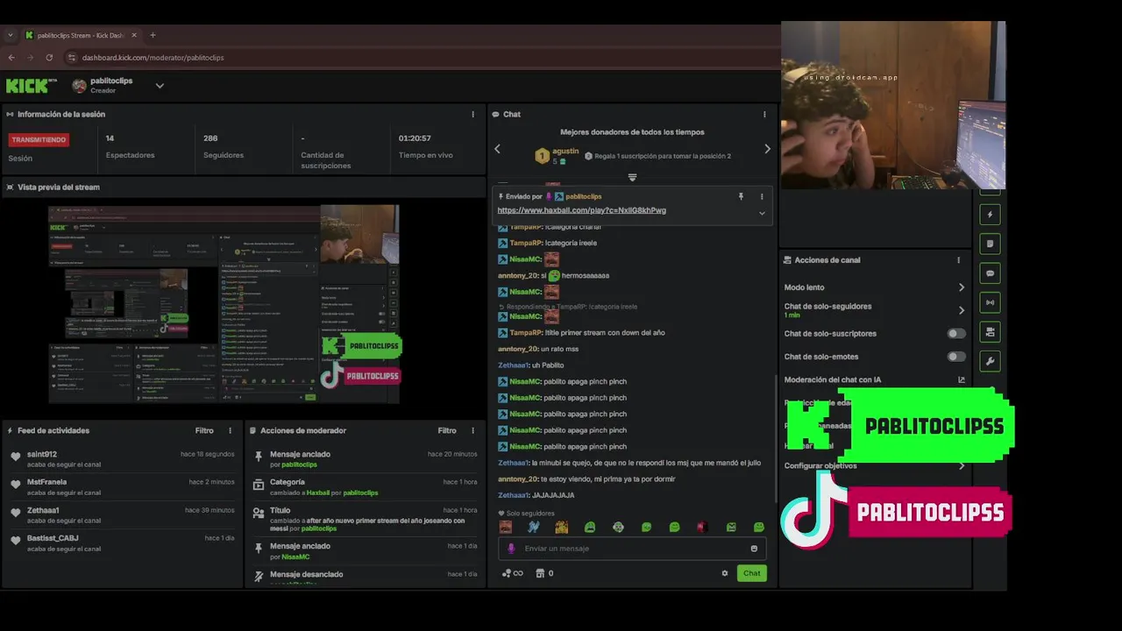1122x631 pixels.
Task: Show previous top donors with left arrow
Action: point(497,149)
